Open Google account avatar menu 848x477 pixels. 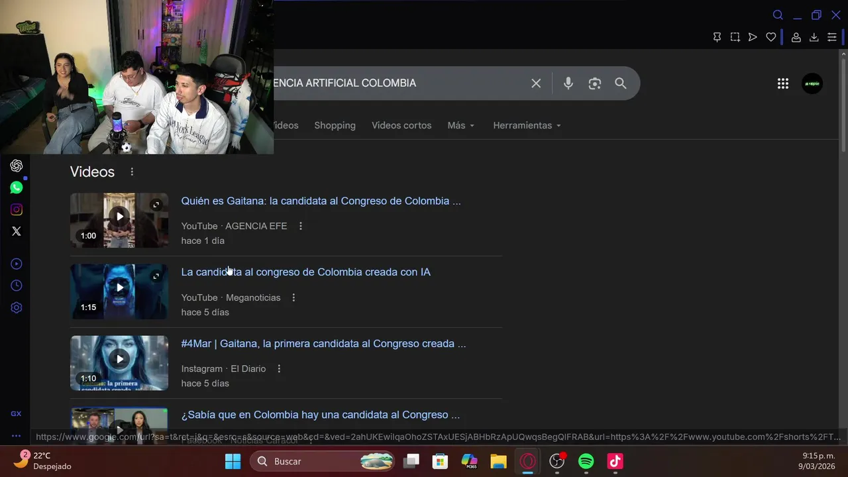pos(812,83)
